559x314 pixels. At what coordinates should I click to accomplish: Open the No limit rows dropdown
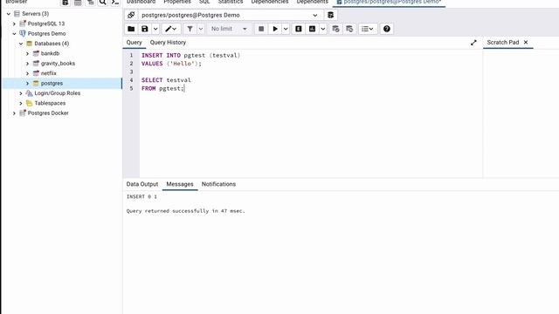point(229,29)
